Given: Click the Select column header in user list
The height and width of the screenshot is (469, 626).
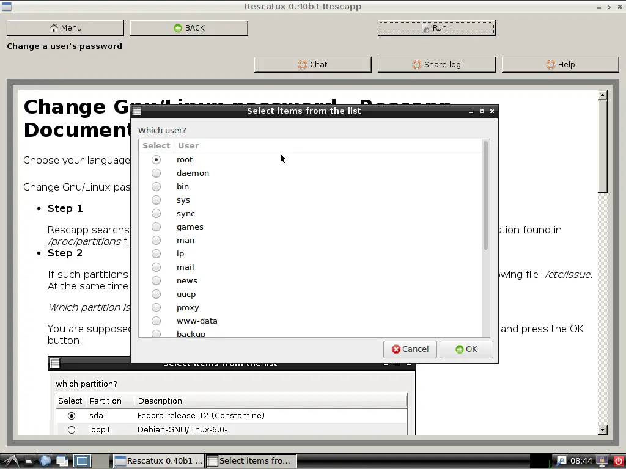Looking at the screenshot, I should (x=156, y=146).
